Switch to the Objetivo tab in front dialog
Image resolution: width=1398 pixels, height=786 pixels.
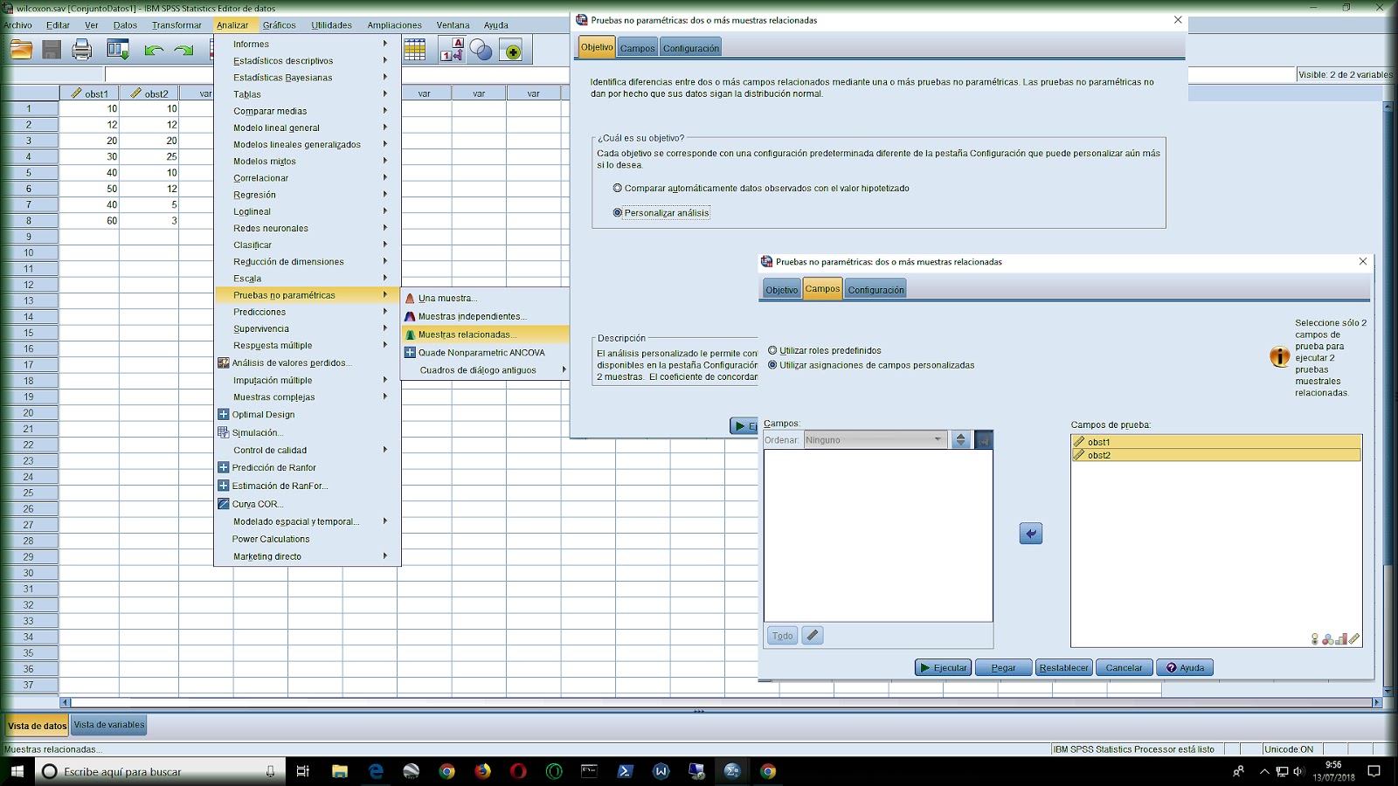click(x=781, y=290)
